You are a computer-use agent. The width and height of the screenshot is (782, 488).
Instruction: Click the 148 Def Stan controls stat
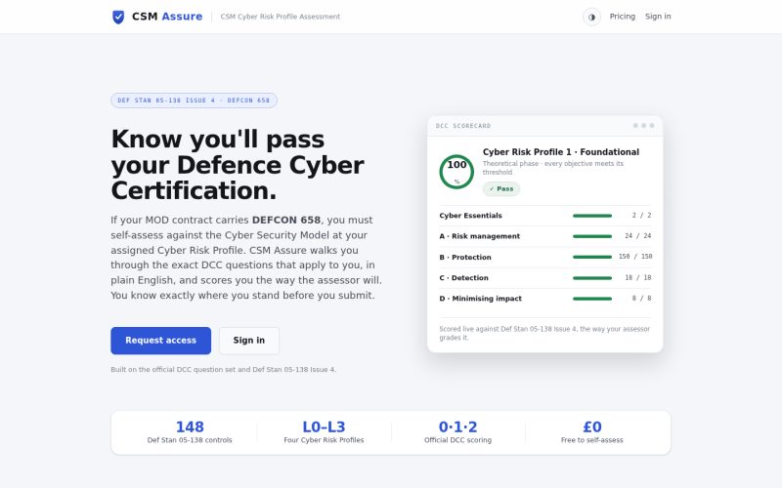pos(190,432)
